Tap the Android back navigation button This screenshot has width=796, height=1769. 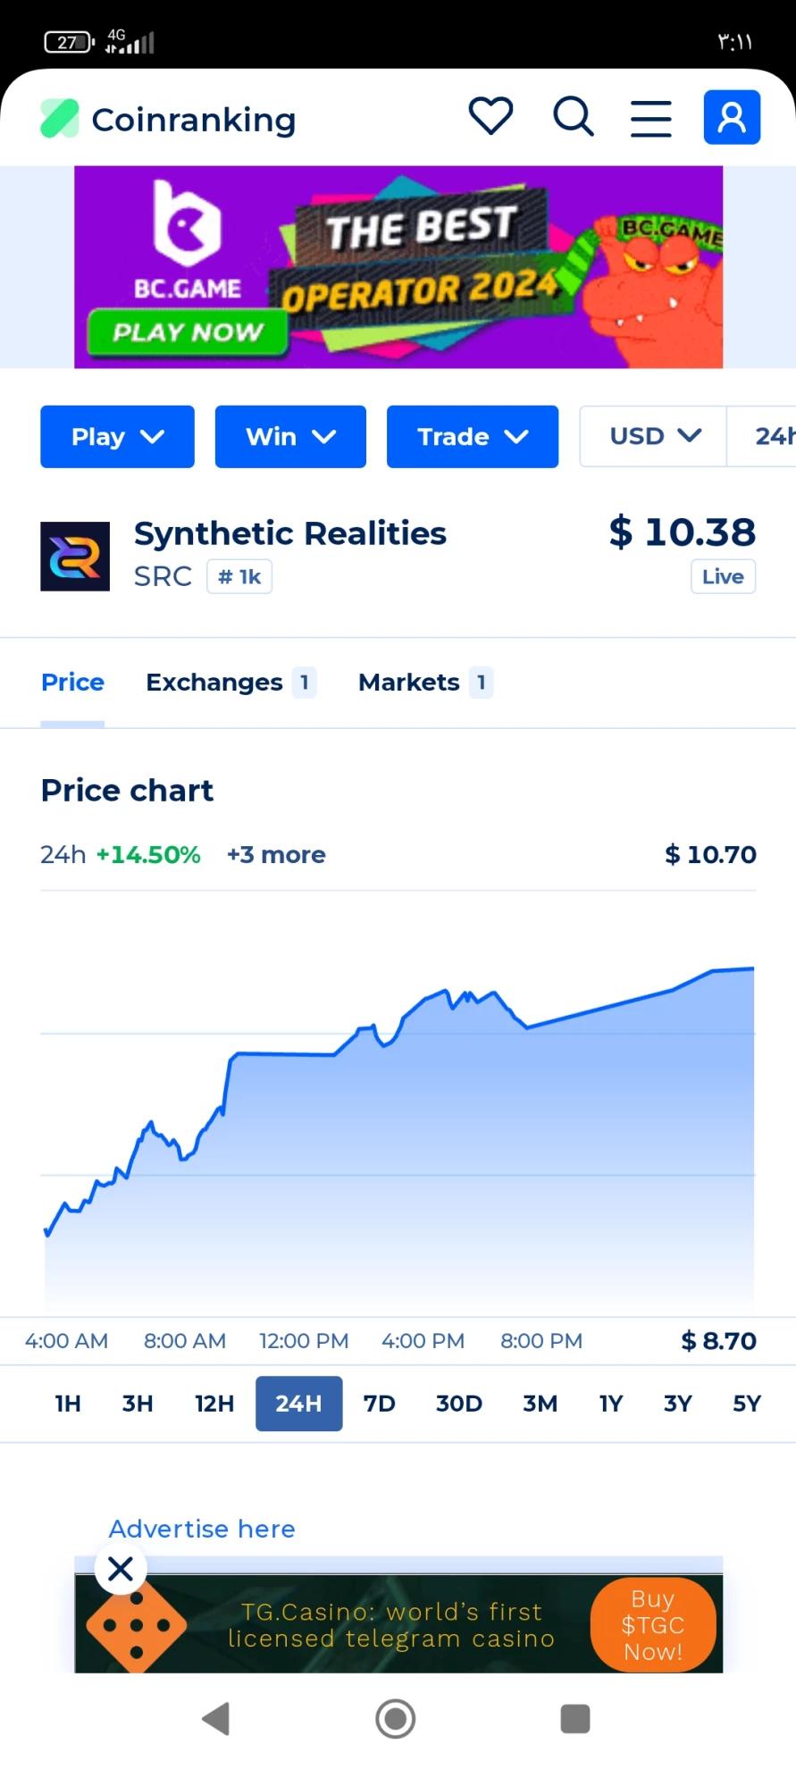tap(217, 1718)
